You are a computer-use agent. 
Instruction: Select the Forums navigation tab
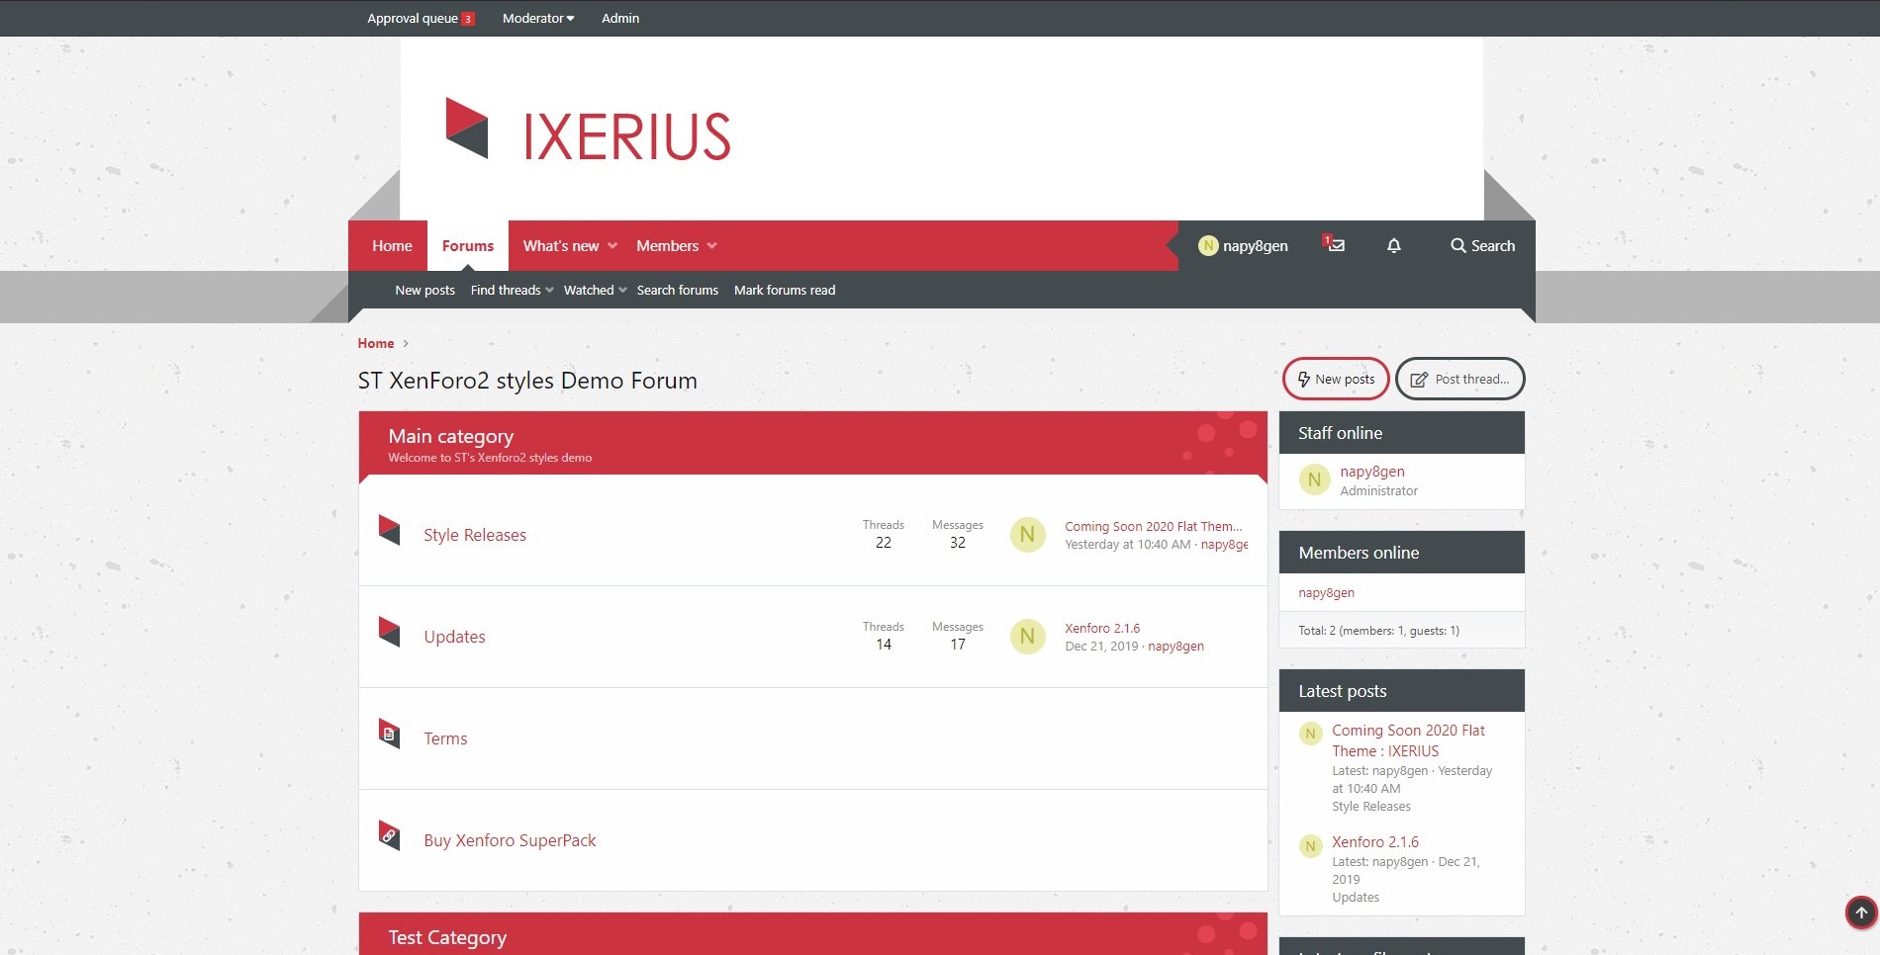coord(467,245)
